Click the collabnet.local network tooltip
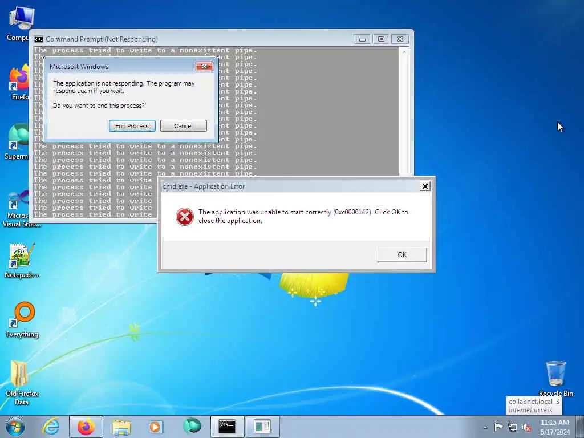This screenshot has height=438, width=584. click(534, 405)
